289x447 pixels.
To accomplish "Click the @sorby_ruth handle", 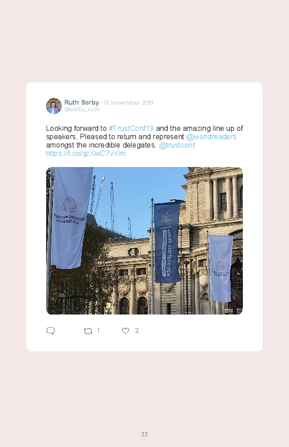I will tap(82, 110).
